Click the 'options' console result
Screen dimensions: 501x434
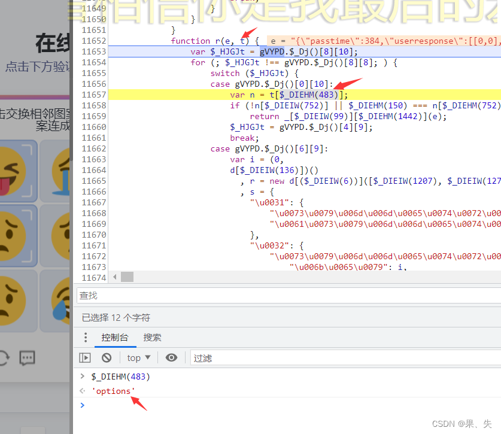(x=113, y=391)
